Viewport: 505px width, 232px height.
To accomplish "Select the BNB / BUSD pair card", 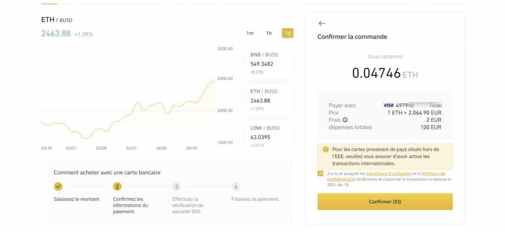I will point(269,63).
